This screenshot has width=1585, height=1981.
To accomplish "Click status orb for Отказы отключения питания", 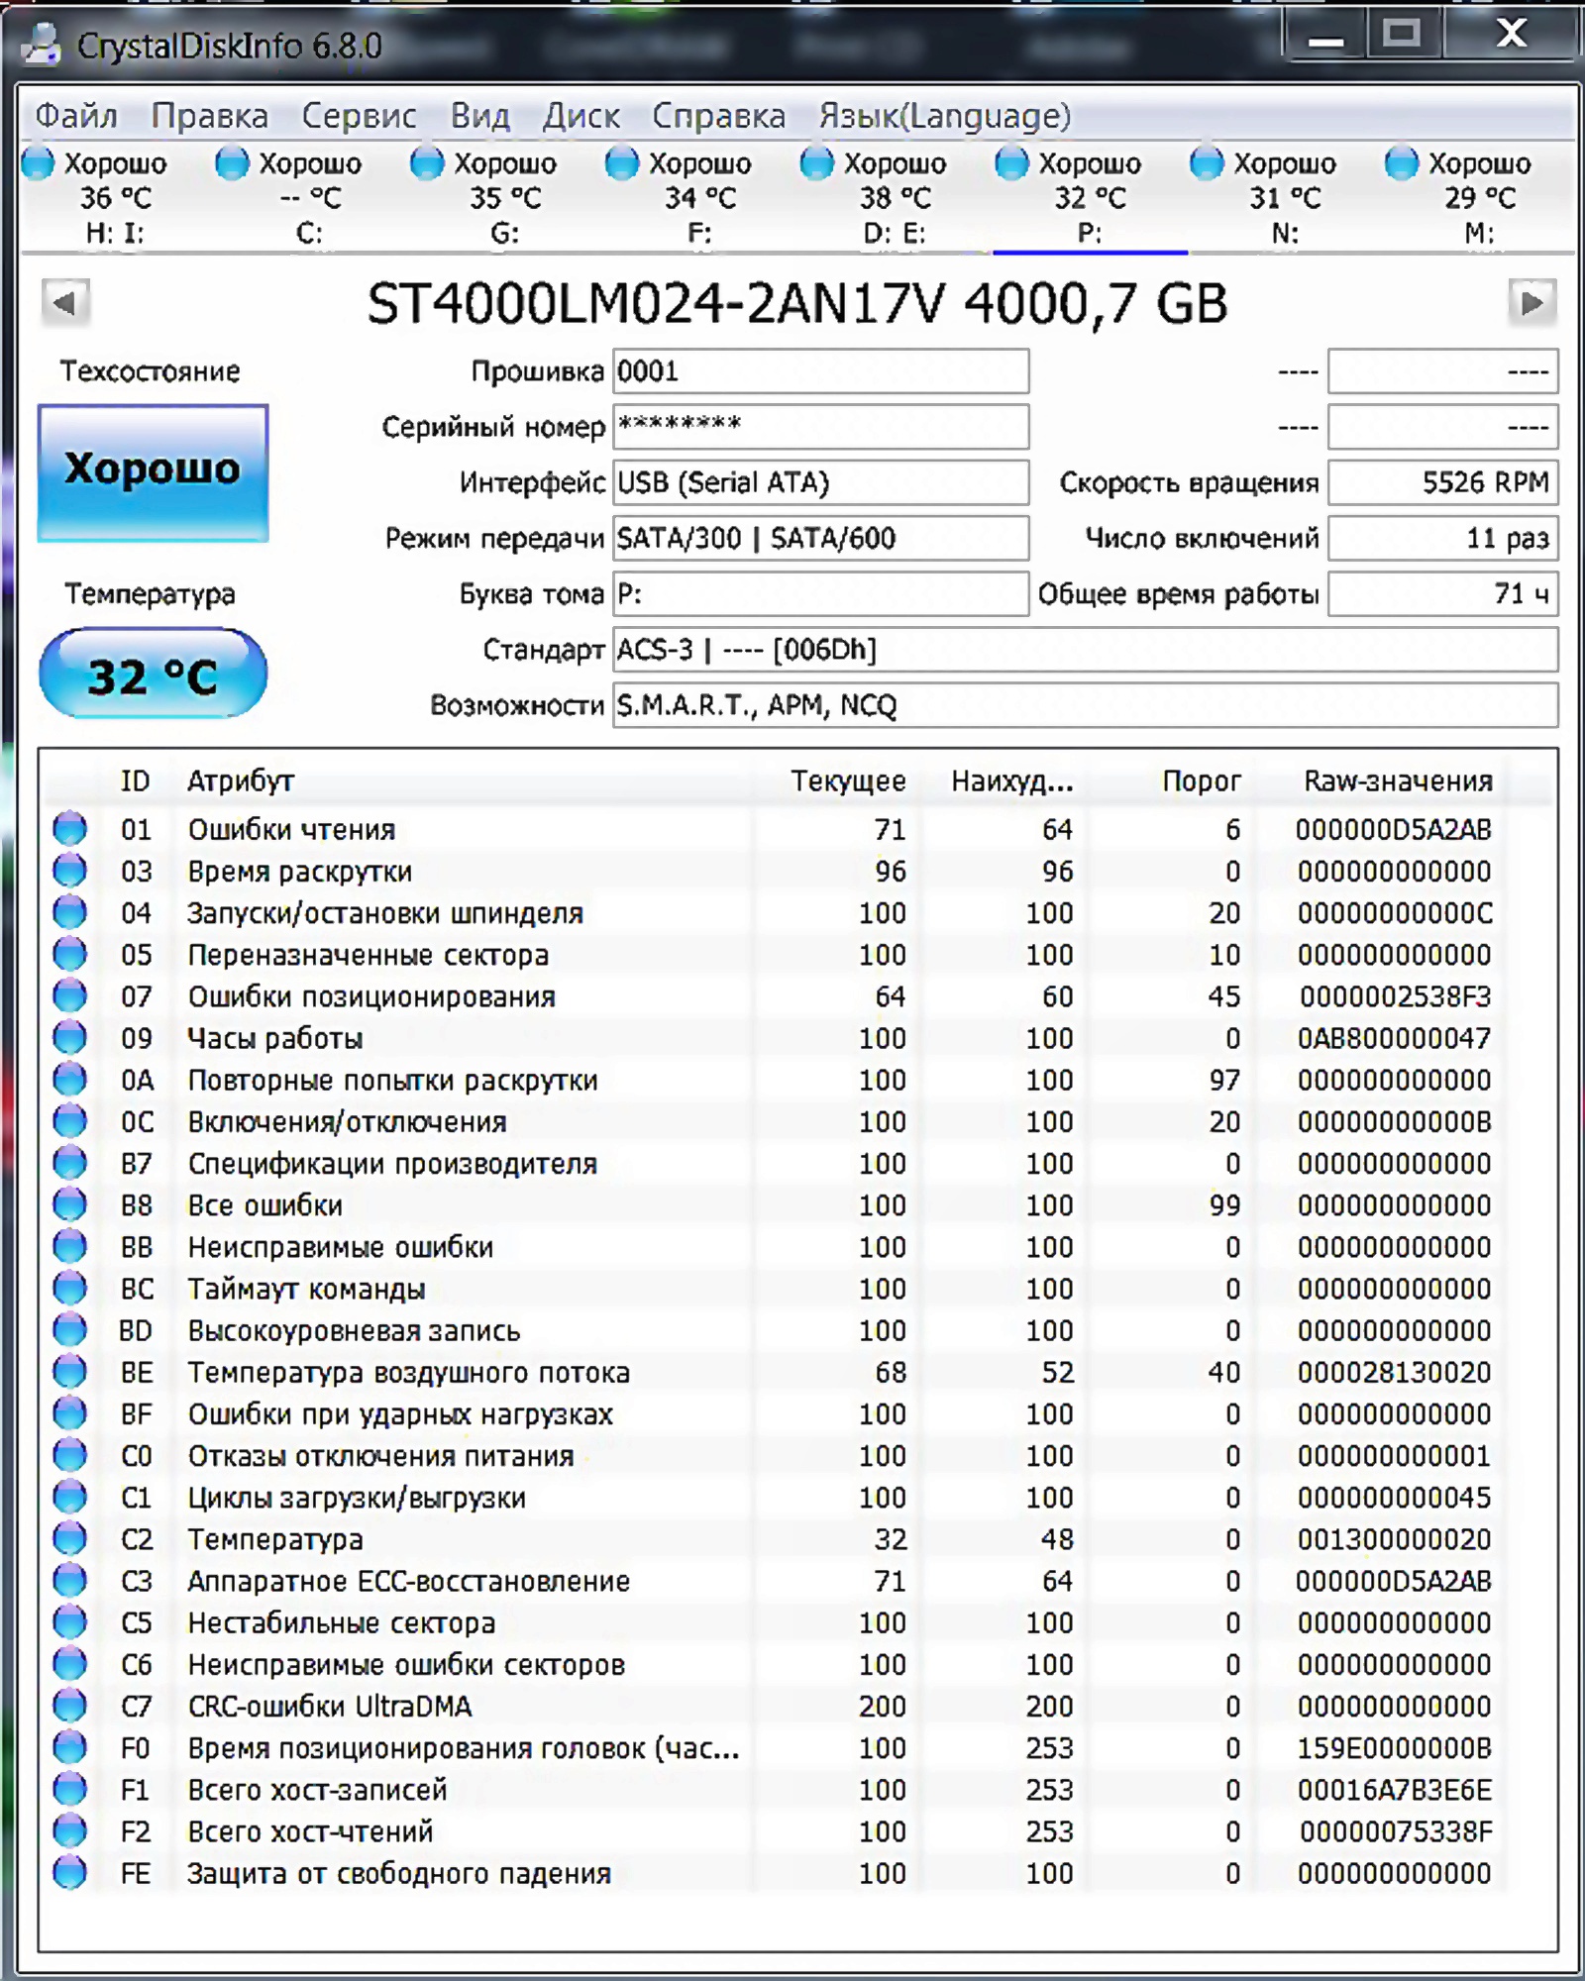I will [69, 1454].
